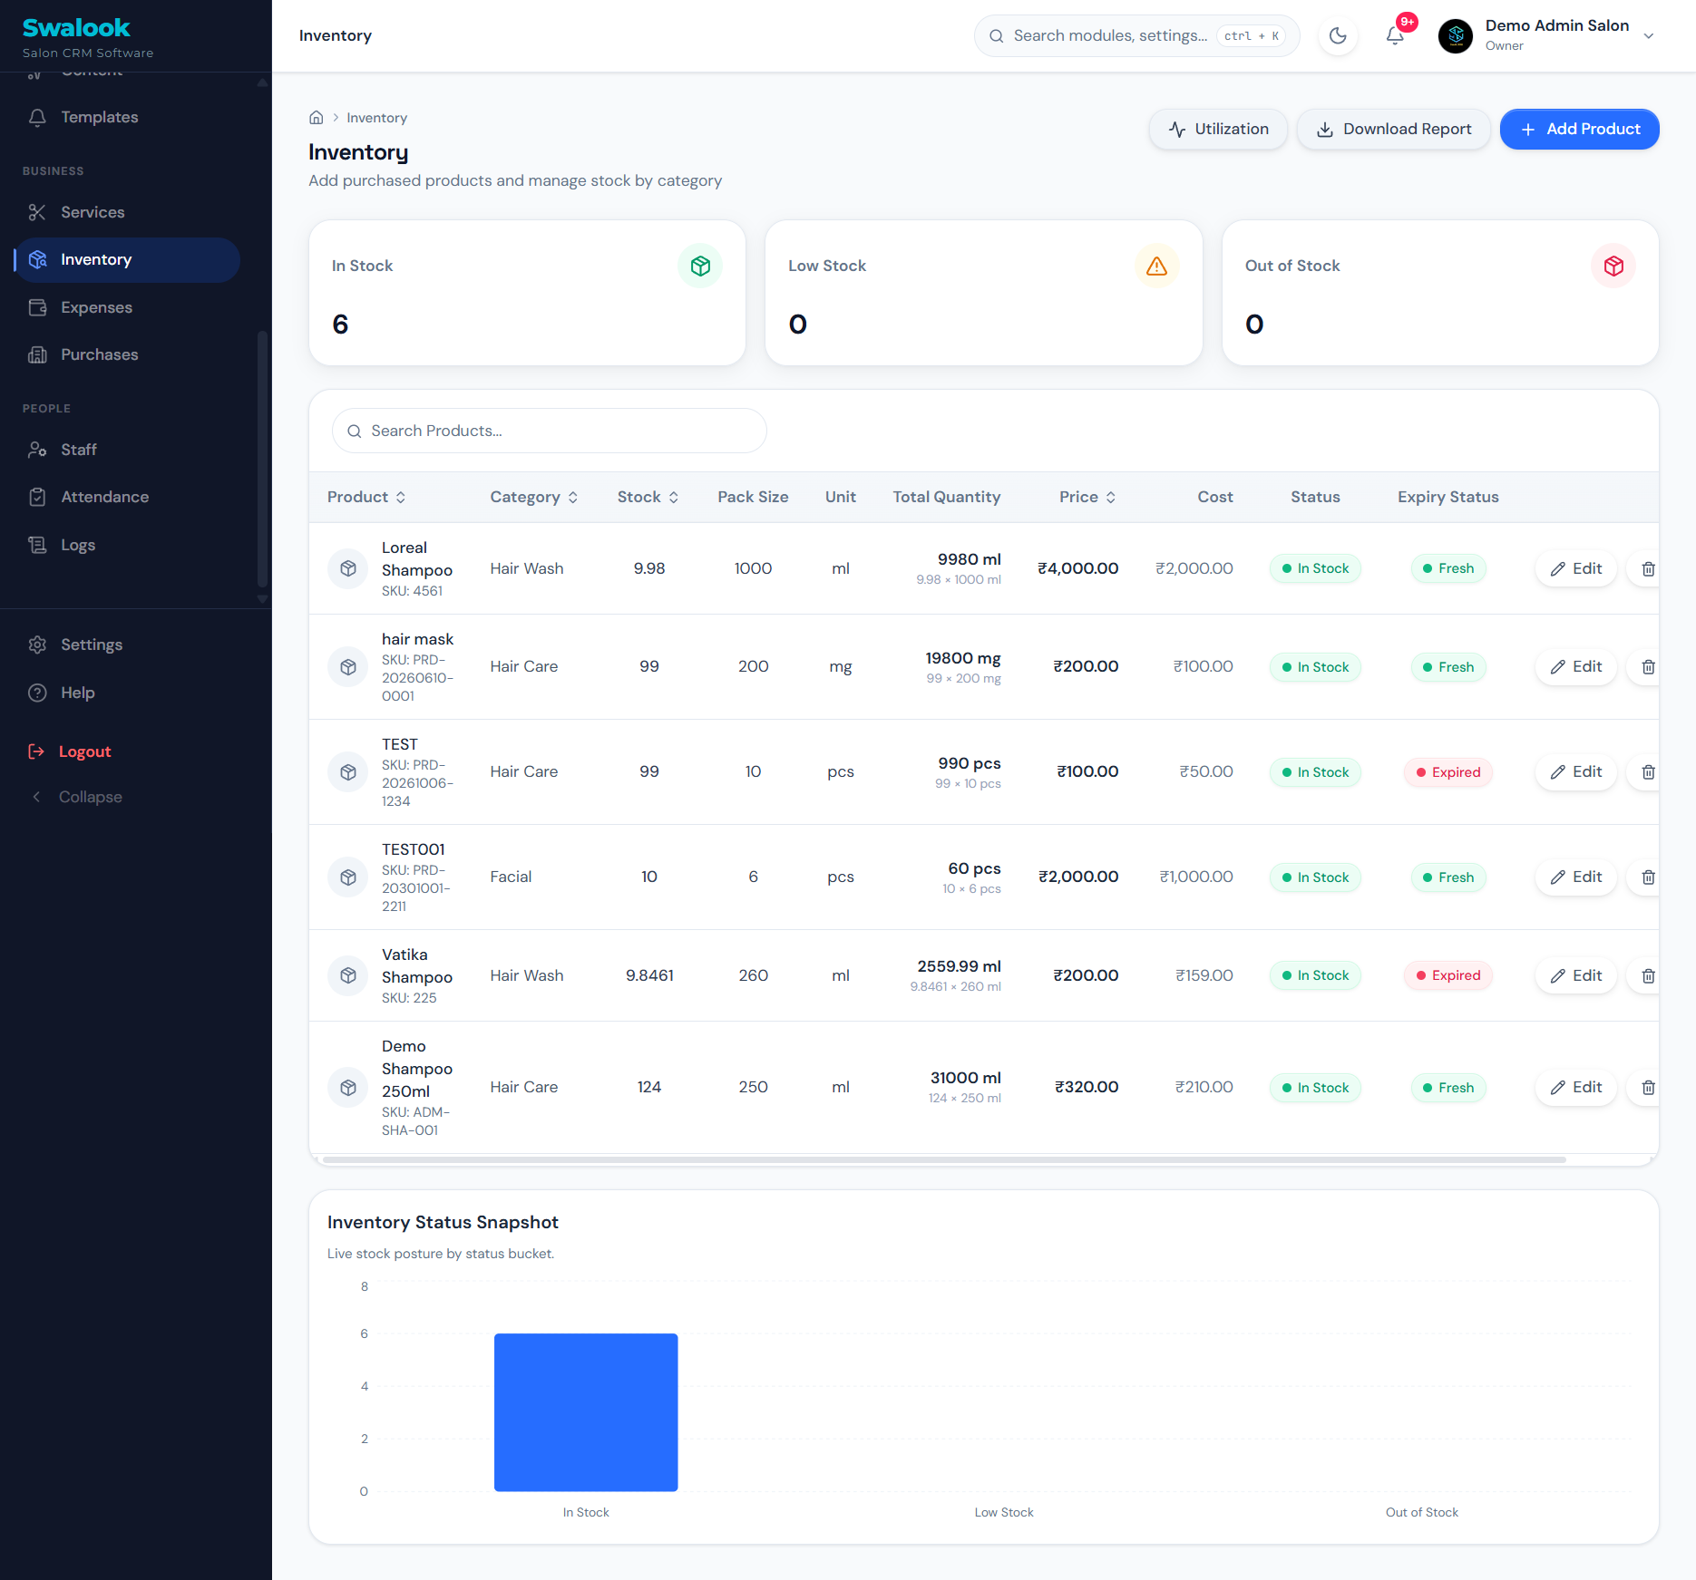
Task: Delete the Demo Shampoo 250ml product
Action: (x=1648, y=1088)
